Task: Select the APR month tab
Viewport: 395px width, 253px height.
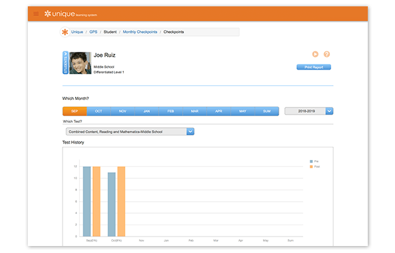Action: tap(219, 111)
